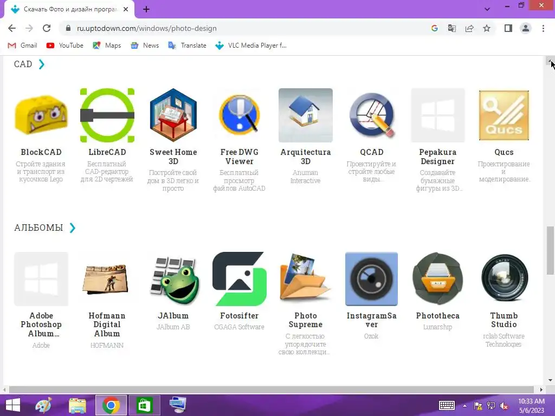Click the АЛЬБОМЫ section heading
This screenshot has height=416, width=555.
(x=38, y=227)
